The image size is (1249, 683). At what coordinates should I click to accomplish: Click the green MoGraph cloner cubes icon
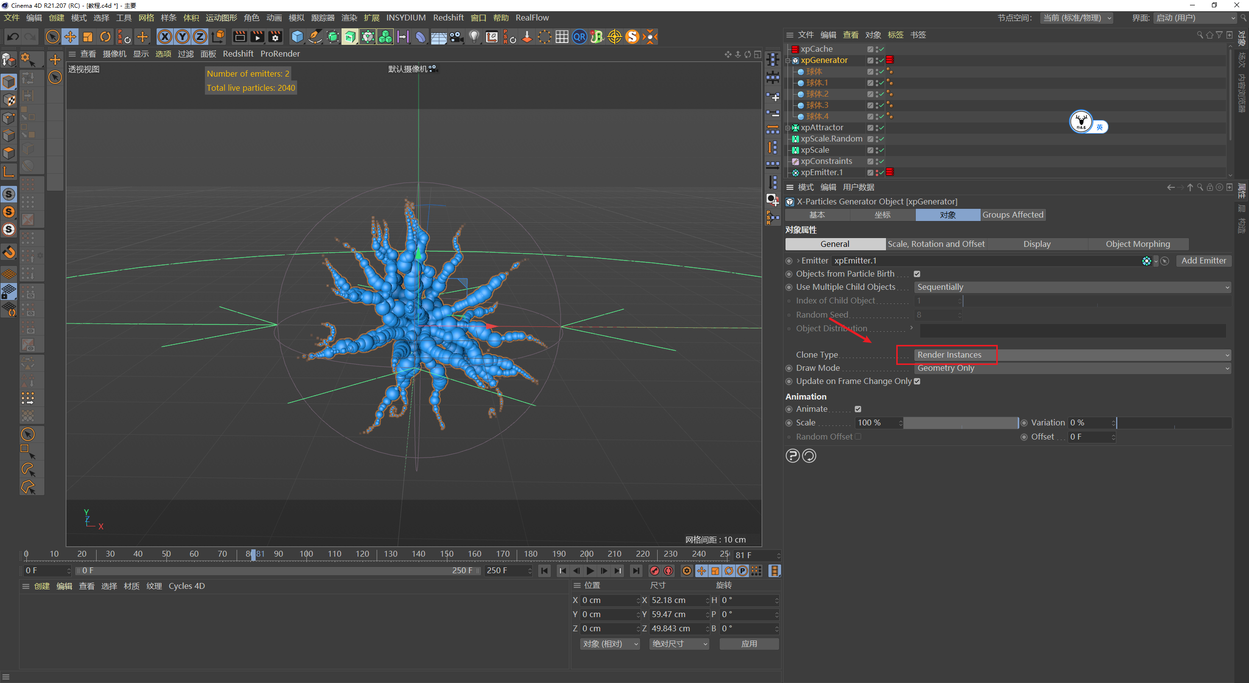[x=385, y=37]
